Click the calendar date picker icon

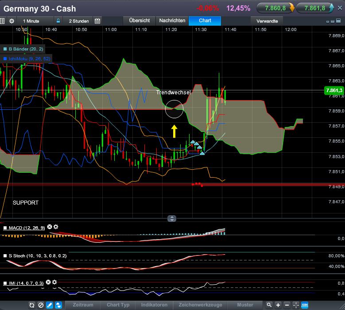[x=97, y=21]
